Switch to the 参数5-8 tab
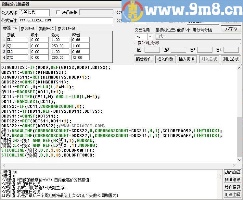243x200 pixels. (x=28, y=29)
